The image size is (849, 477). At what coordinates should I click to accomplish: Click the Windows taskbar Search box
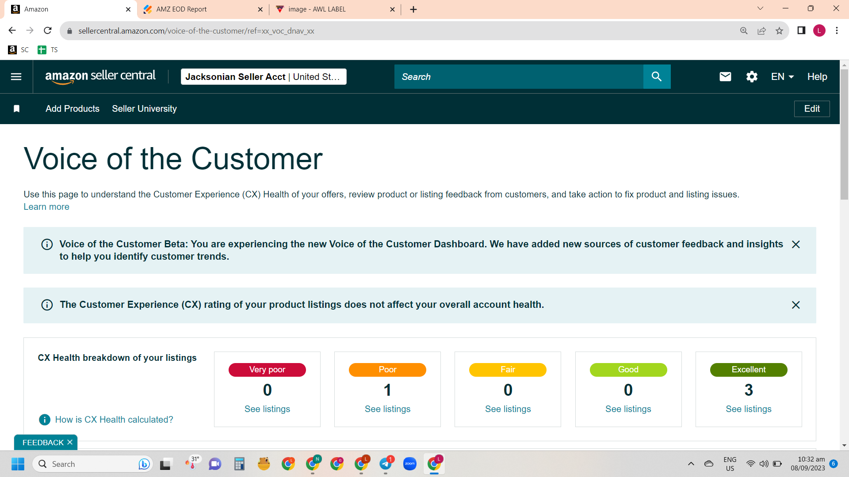pyautogui.click(x=92, y=464)
